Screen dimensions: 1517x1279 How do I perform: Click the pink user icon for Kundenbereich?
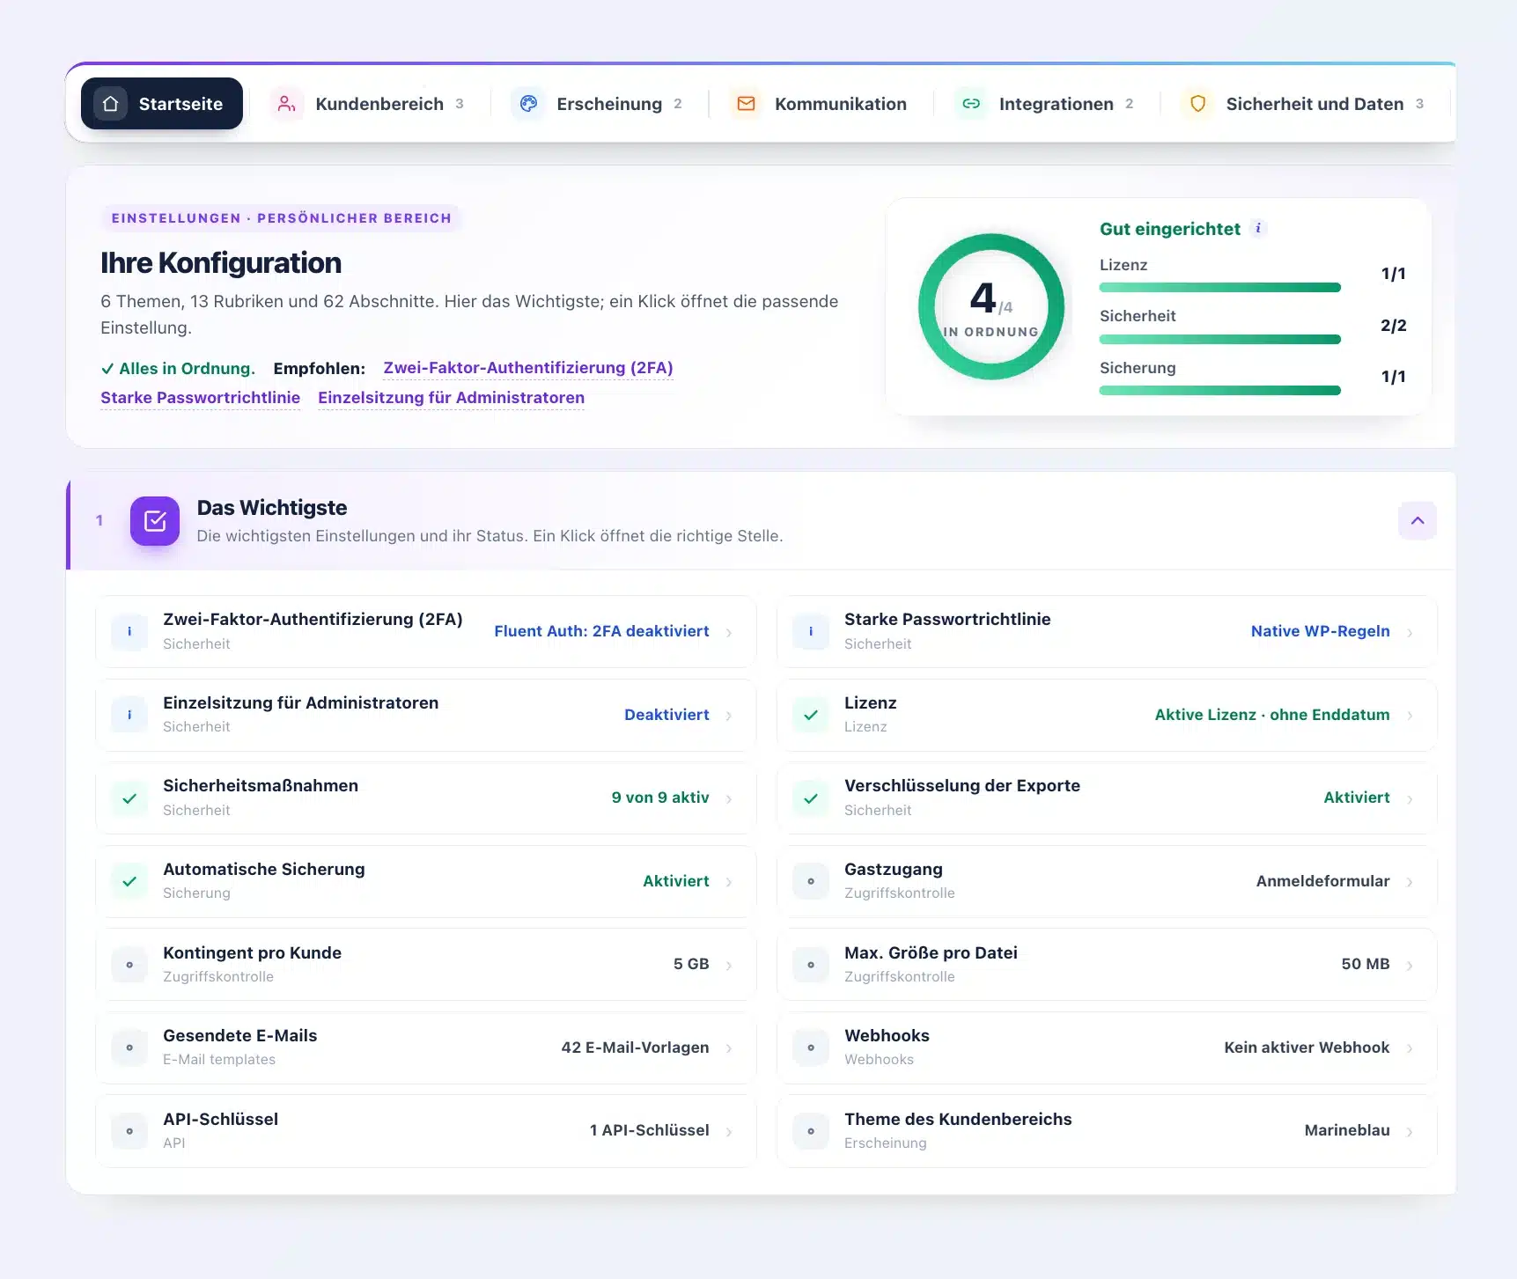(286, 104)
